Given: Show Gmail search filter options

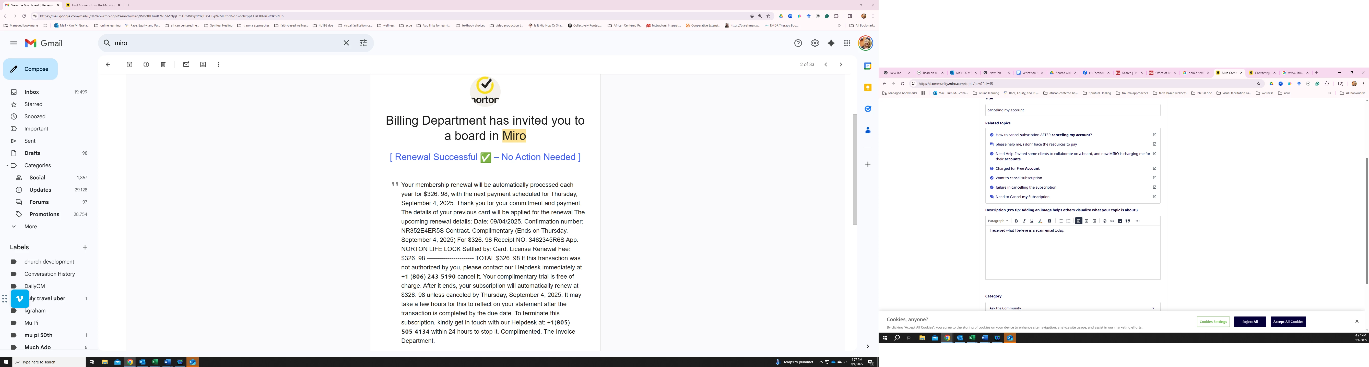Looking at the screenshot, I should (363, 43).
